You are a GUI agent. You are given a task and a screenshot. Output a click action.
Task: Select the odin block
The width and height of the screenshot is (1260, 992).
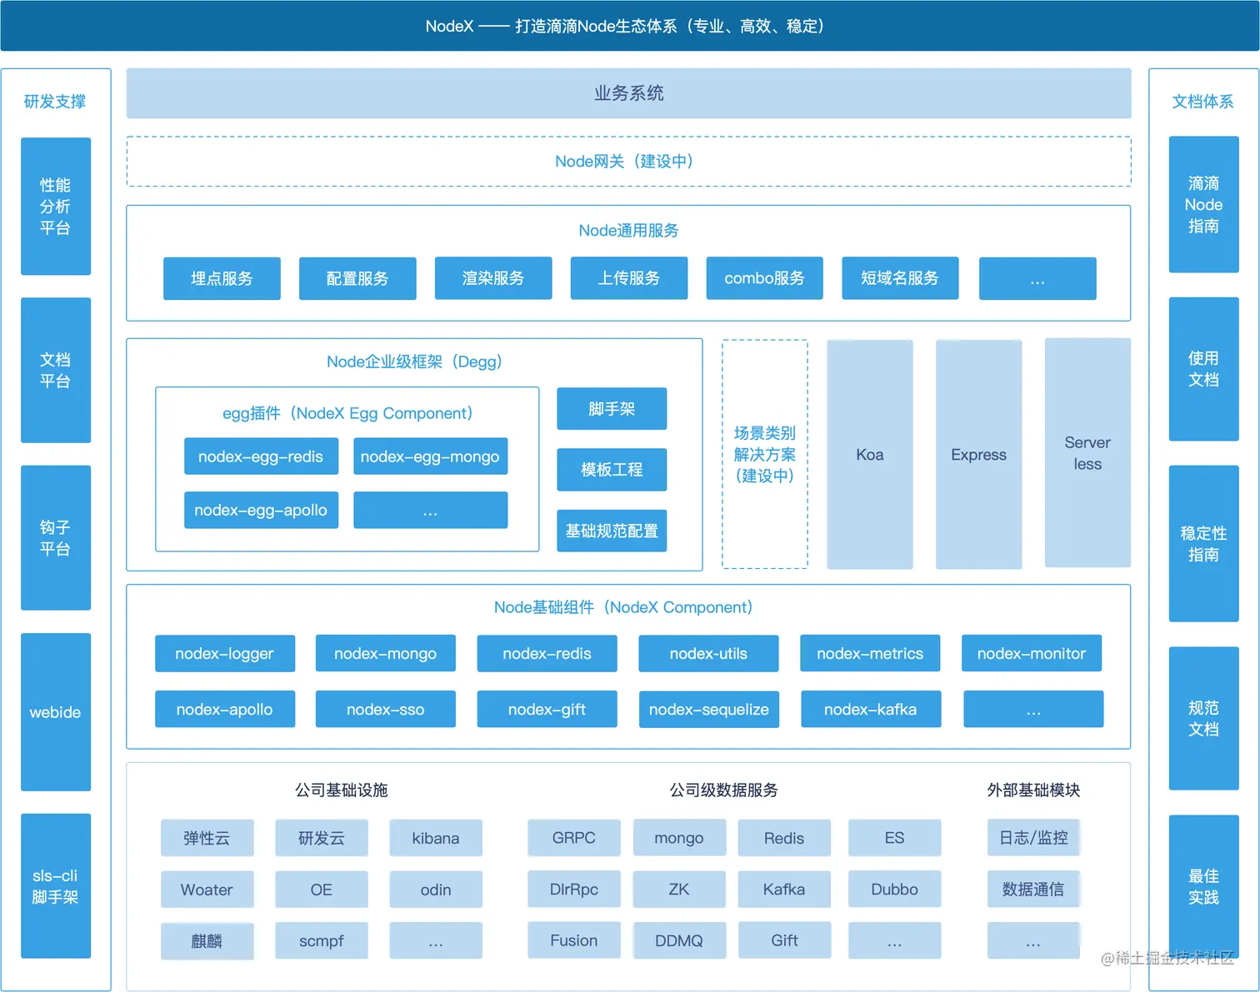click(436, 890)
